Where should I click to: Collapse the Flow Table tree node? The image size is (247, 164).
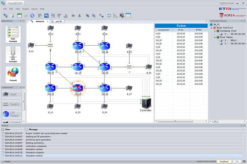[215, 38]
